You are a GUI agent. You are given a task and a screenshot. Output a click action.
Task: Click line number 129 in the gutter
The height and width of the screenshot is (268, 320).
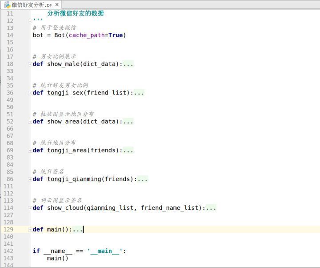pos(8,229)
